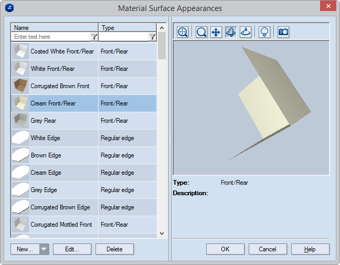Click Regular edge type in Grey Edge row
This screenshot has width=340, height=265.
pos(118,190)
